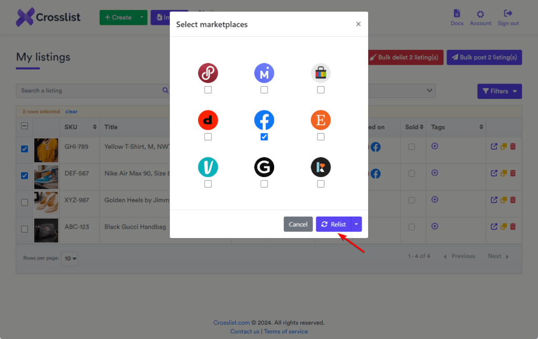Select the Depop marketplace icon
The image size is (538, 339).
[208, 120]
